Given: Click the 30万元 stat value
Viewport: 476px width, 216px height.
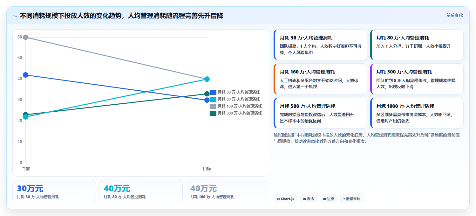Looking at the screenshot, I should click(30, 189).
